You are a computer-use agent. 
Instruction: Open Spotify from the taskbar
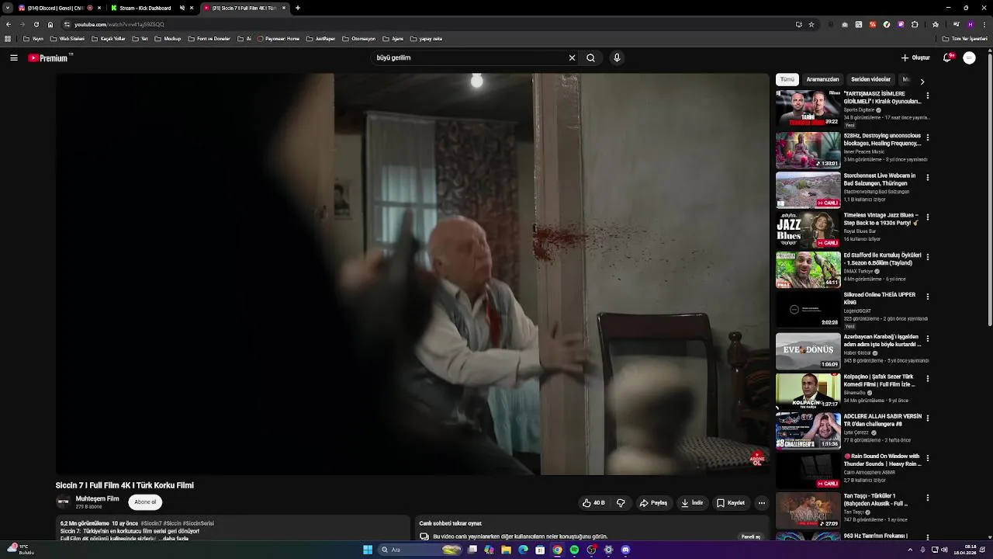[574, 550]
